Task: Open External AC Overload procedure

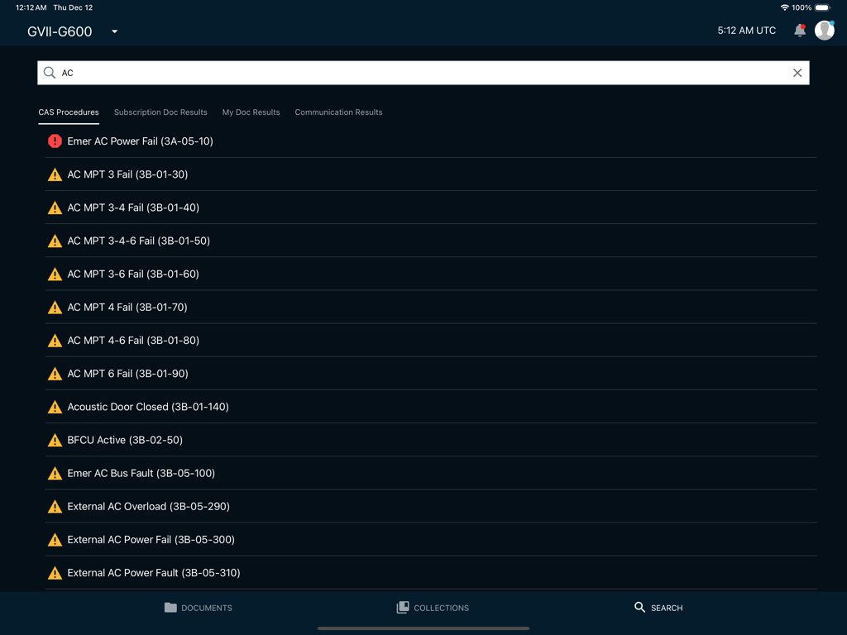Action: (148, 506)
